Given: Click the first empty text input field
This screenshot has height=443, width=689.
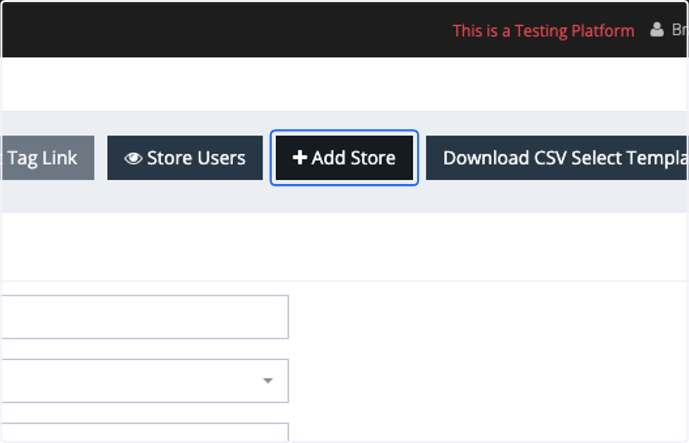Looking at the screenshot, I should 144,317.
